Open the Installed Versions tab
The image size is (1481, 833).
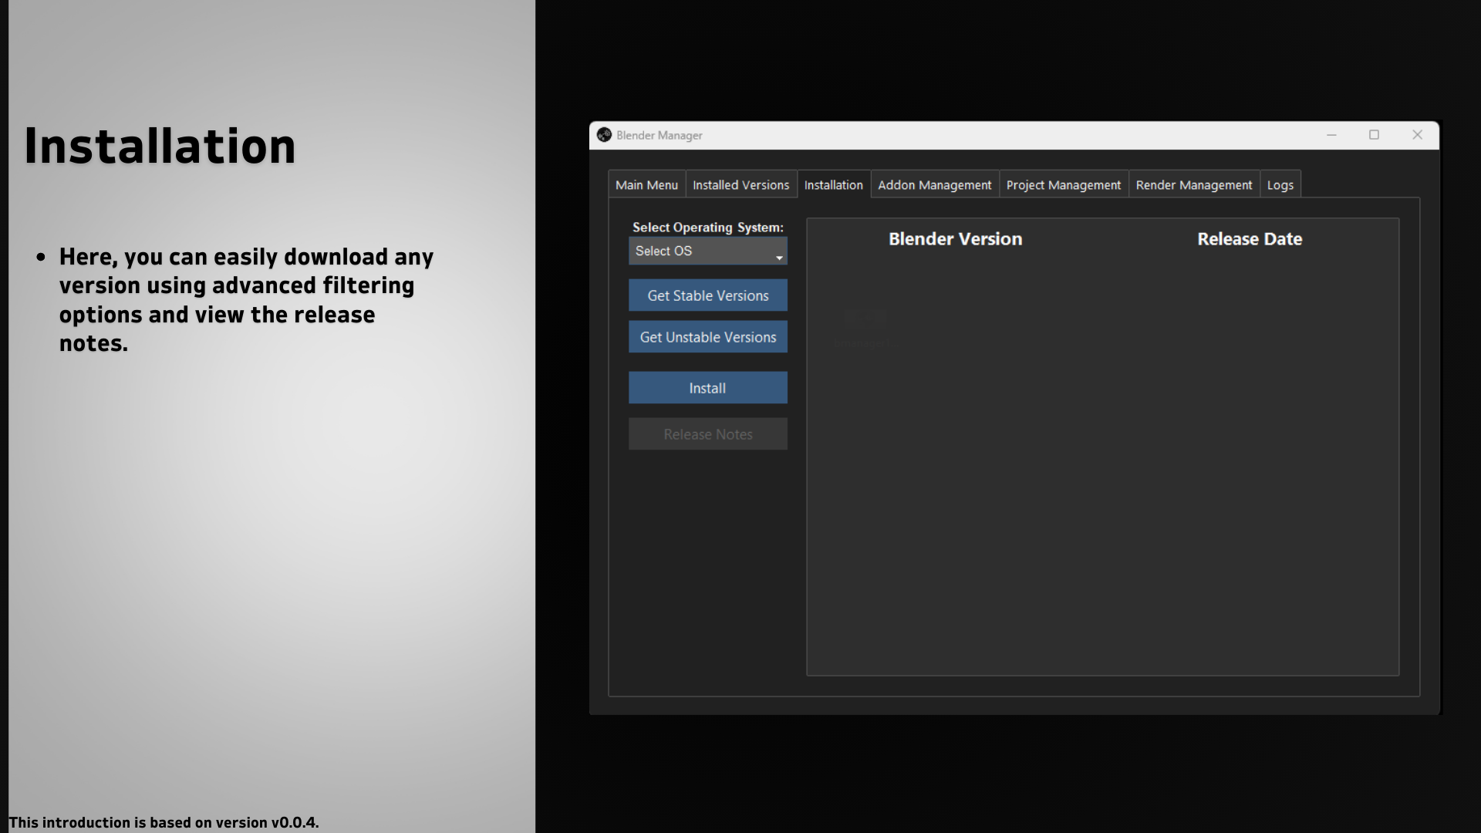tap(740, 185)
